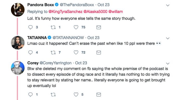Reply to Corey's tweet
The height and width of the screenshot is (100, 181).
(30, 95)
